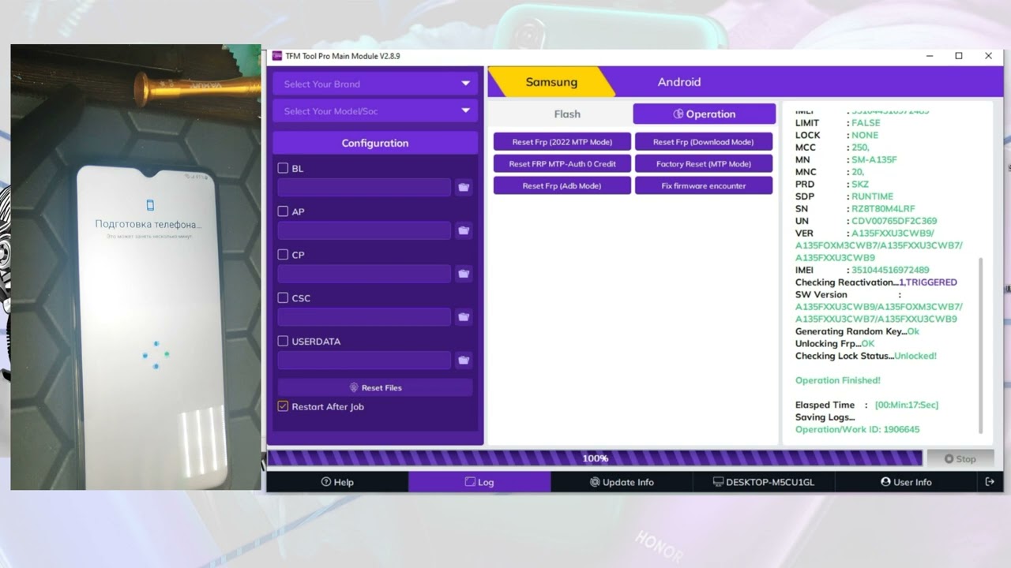Screen dimensions: 1011x568
Task: Click the TFM Tool Pro title bar app icon
Action: [x=277, y=56]
